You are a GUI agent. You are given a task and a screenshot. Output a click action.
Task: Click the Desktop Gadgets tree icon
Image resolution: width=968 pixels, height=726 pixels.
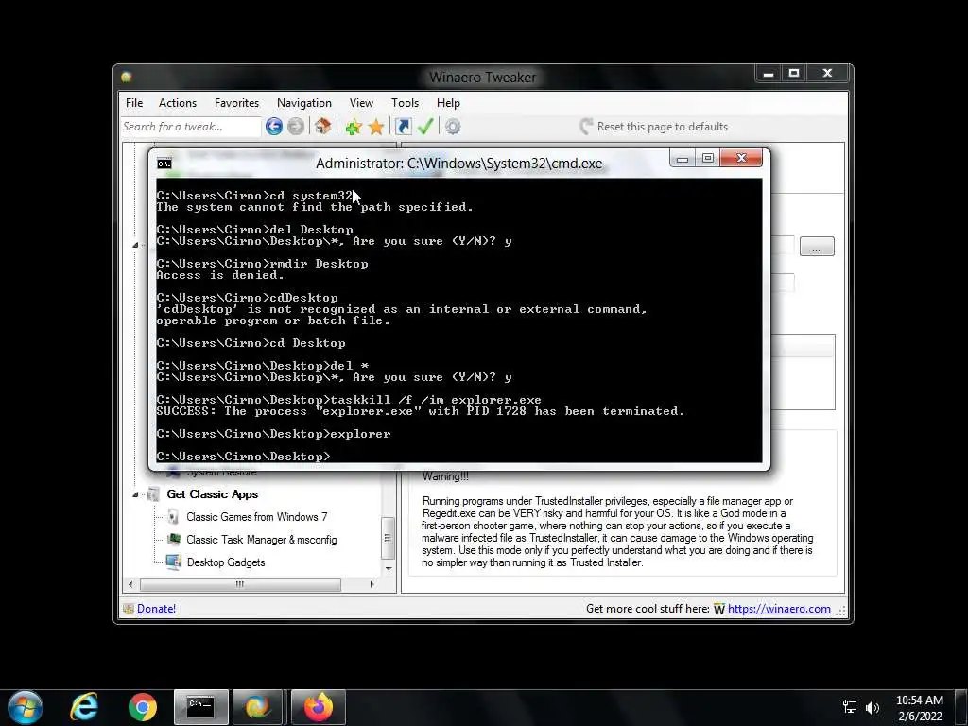click(174, 562)
